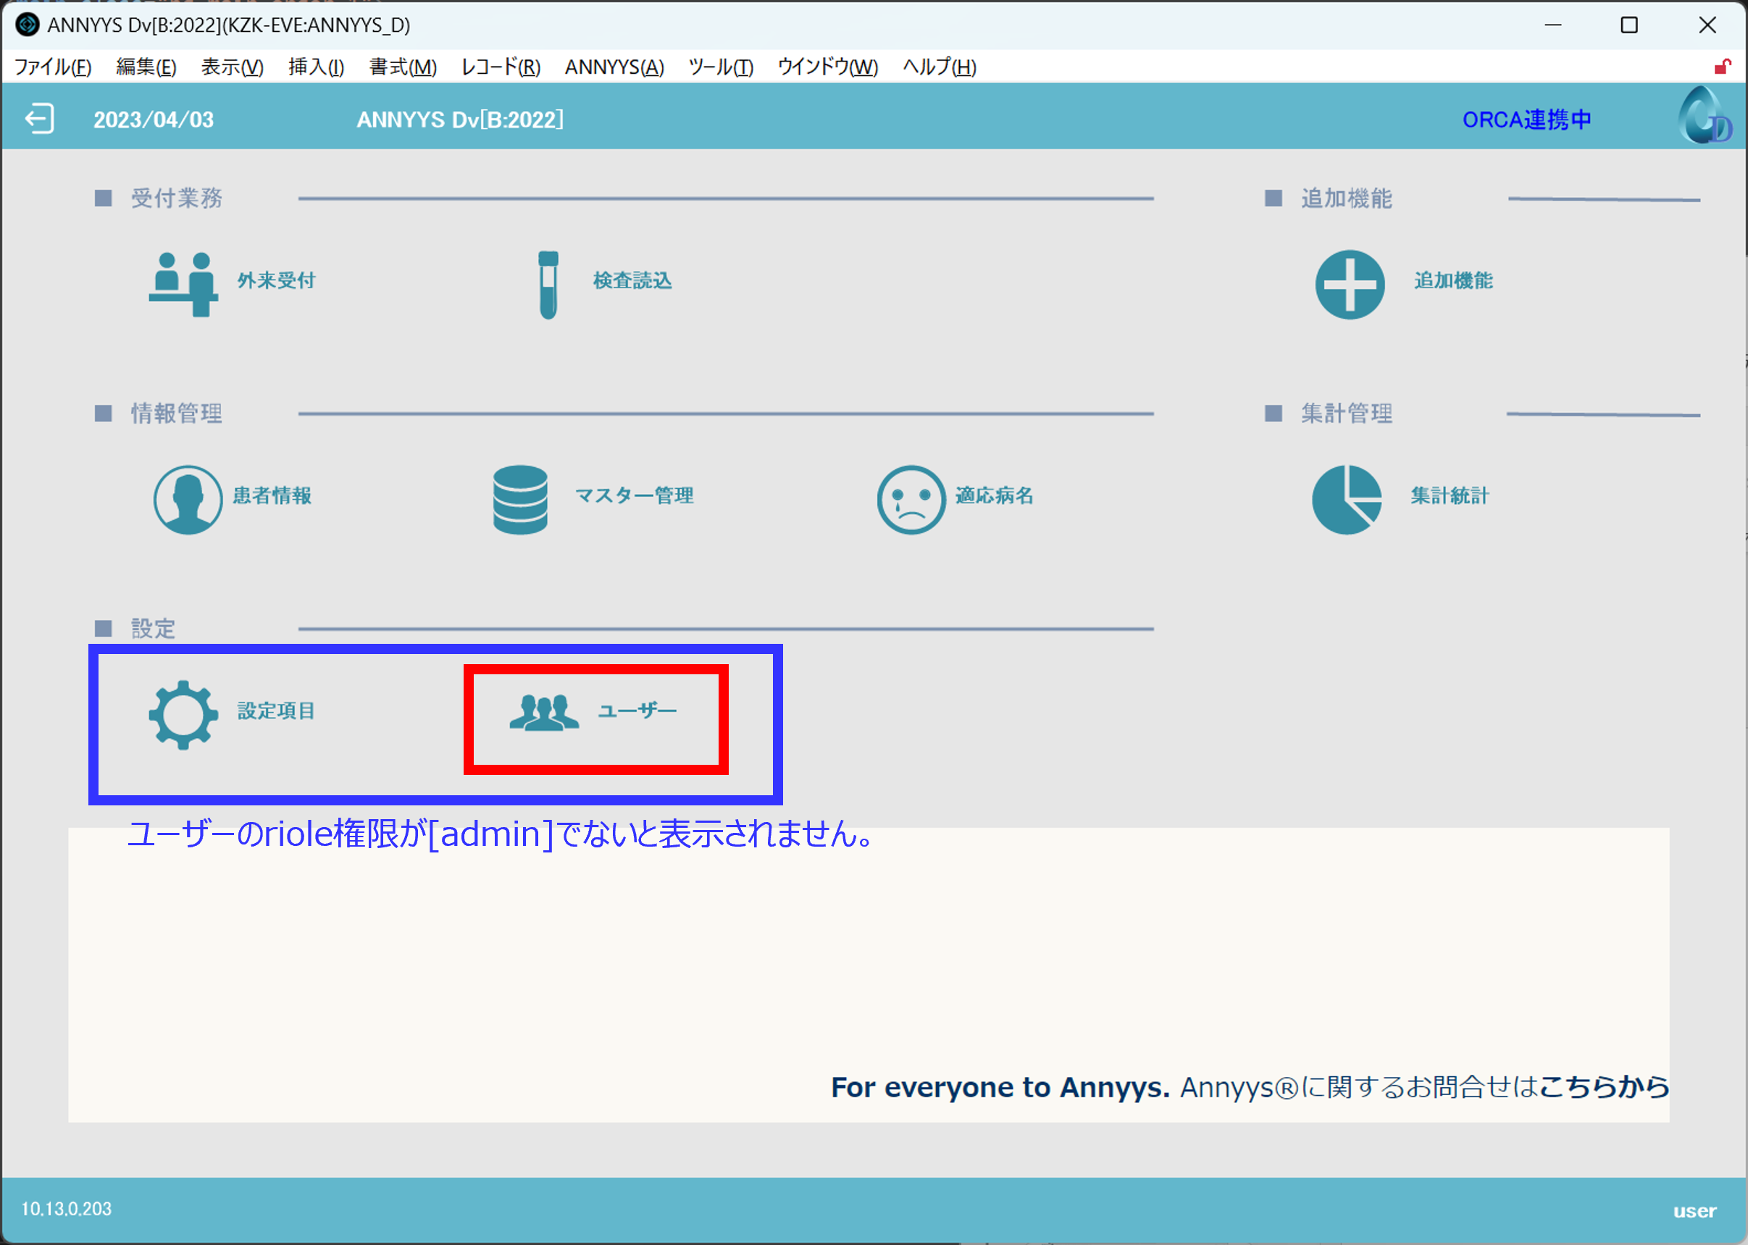Follow the こちらから inquiry link
The height and width of the screenshot is (1245, 1748).
(1604, 1086)
